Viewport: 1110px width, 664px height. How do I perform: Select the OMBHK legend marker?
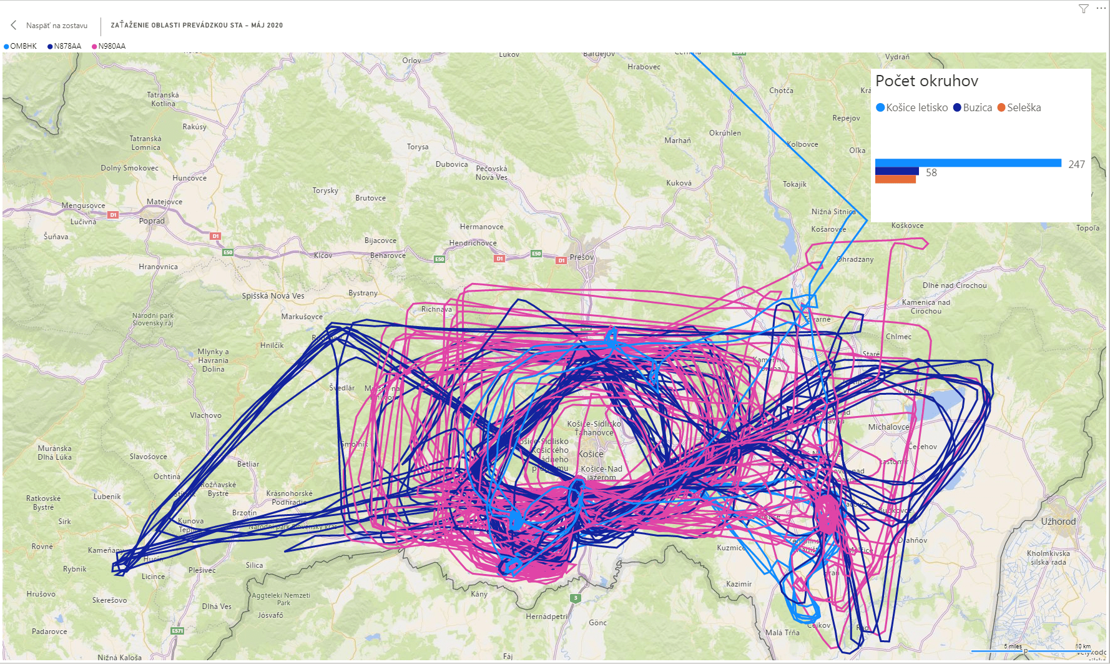coord(7,46)
